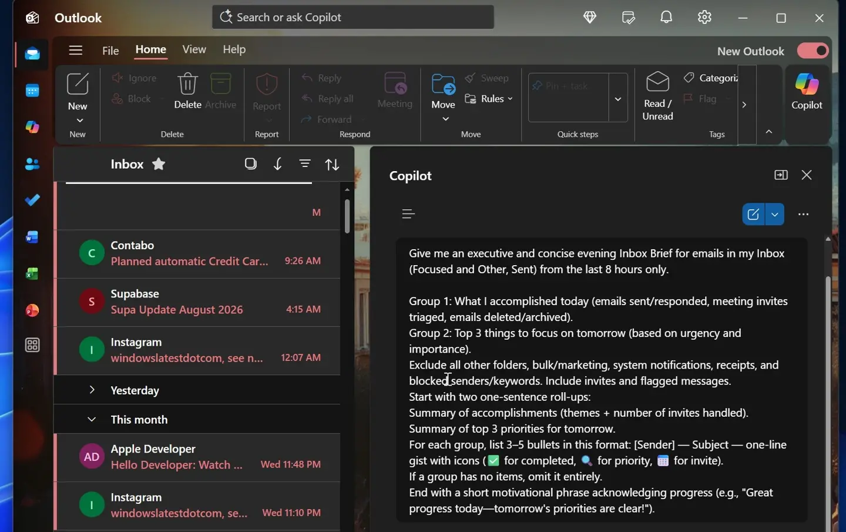Viewport: 846px width, 532px height.
Task: Open the Settings gear icon
Action: [704, 18]
